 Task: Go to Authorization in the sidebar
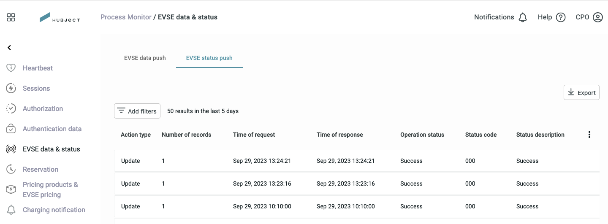tap(43, 108)
